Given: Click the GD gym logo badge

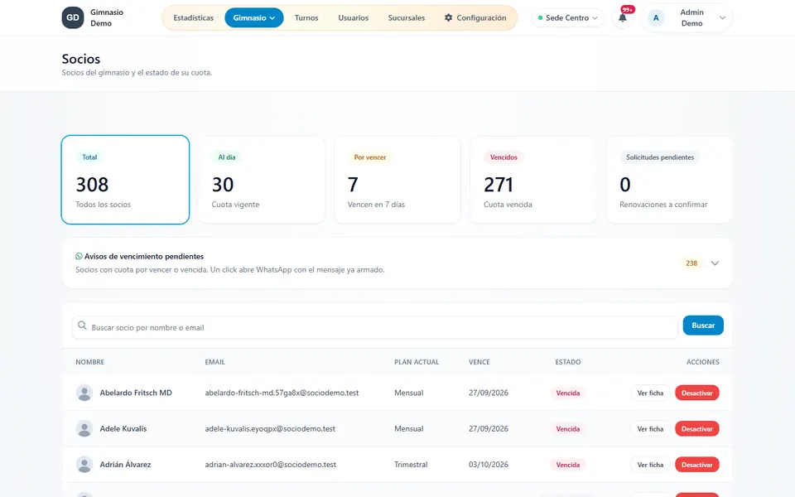Looking at the screenshot, I should (73, 17).
